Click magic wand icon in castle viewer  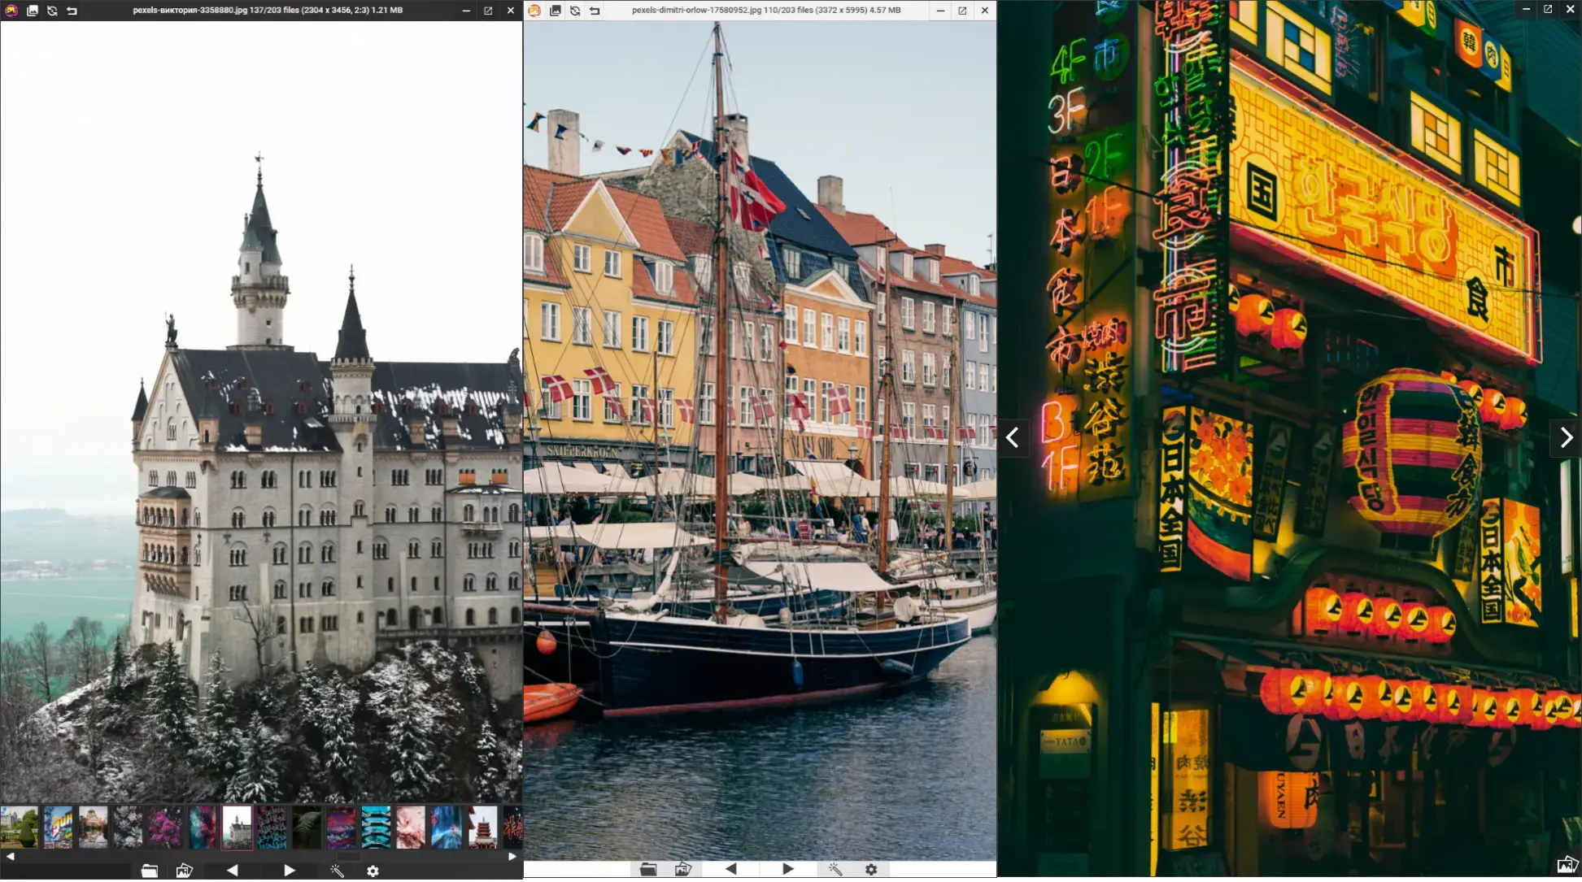[337, 871]
